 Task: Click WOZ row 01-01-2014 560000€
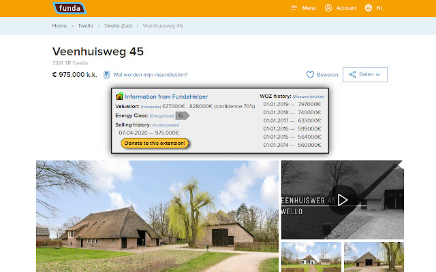coord(292,145)
